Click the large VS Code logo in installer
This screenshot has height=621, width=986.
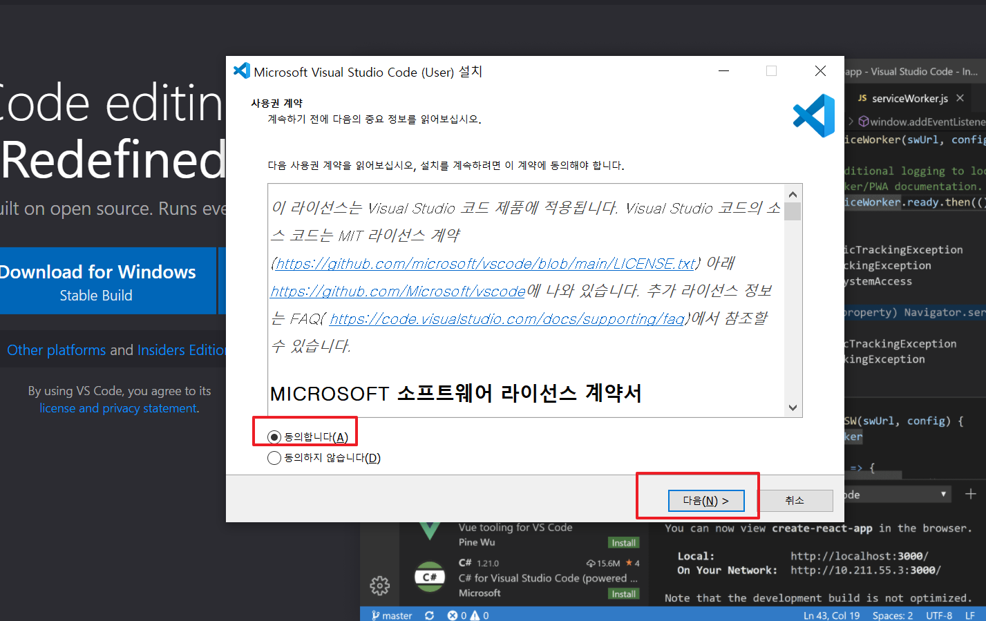point(814,115)
